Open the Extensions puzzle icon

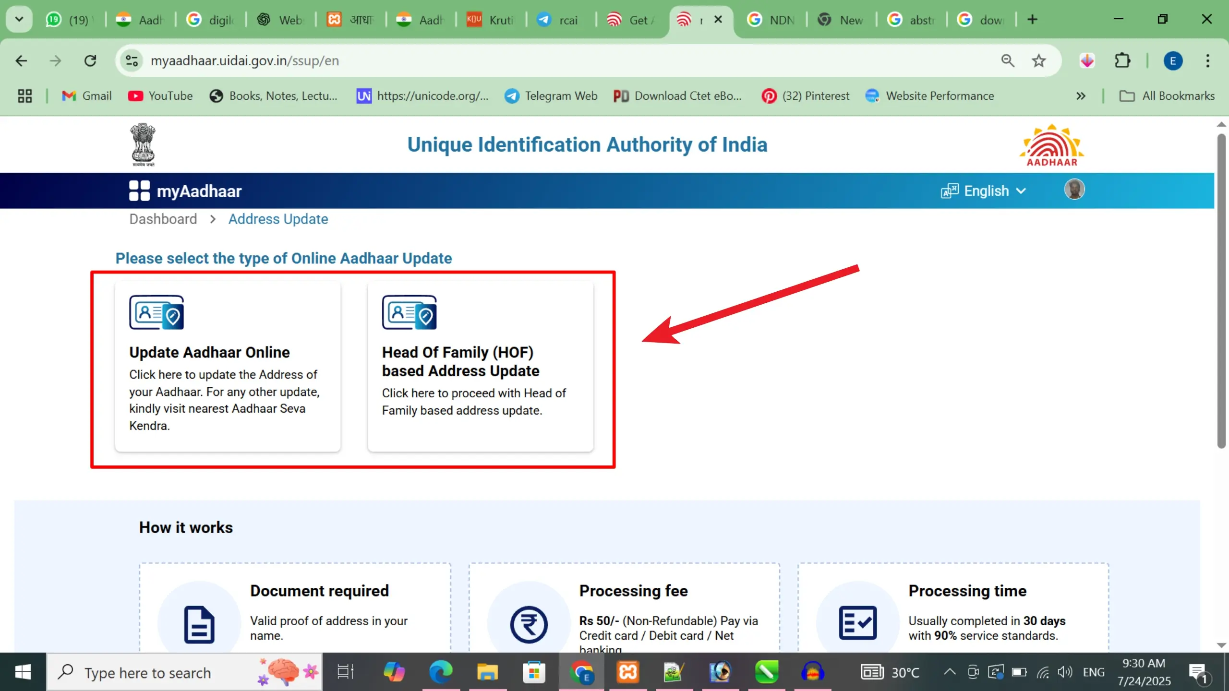(1122, 61)
